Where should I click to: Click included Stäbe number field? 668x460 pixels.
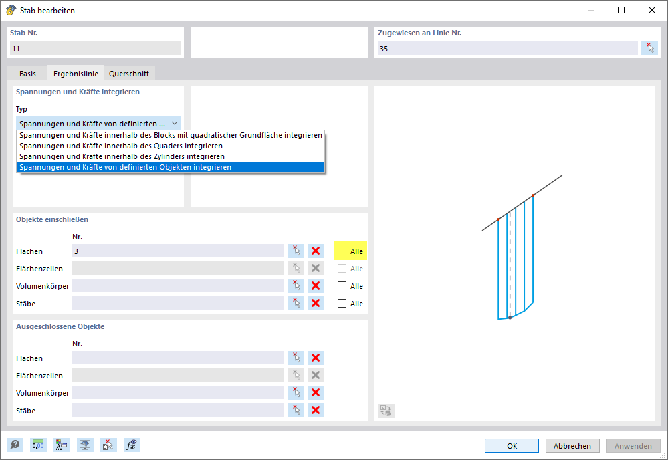[178, 304]
